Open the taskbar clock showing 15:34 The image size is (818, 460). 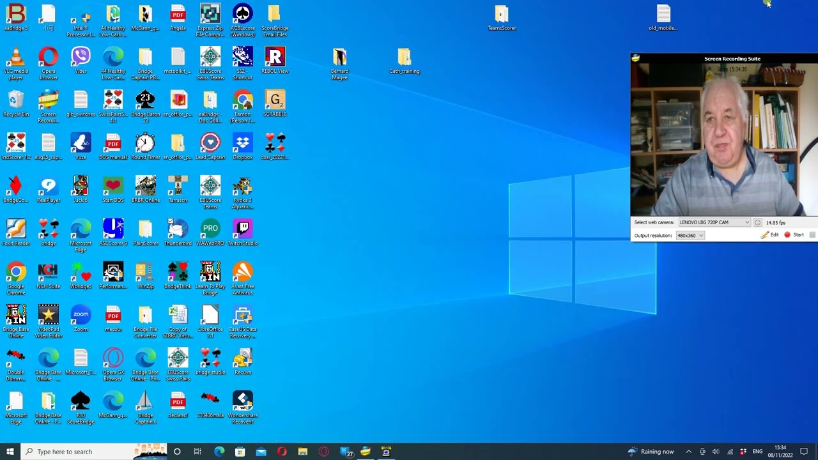coord(781,452)
